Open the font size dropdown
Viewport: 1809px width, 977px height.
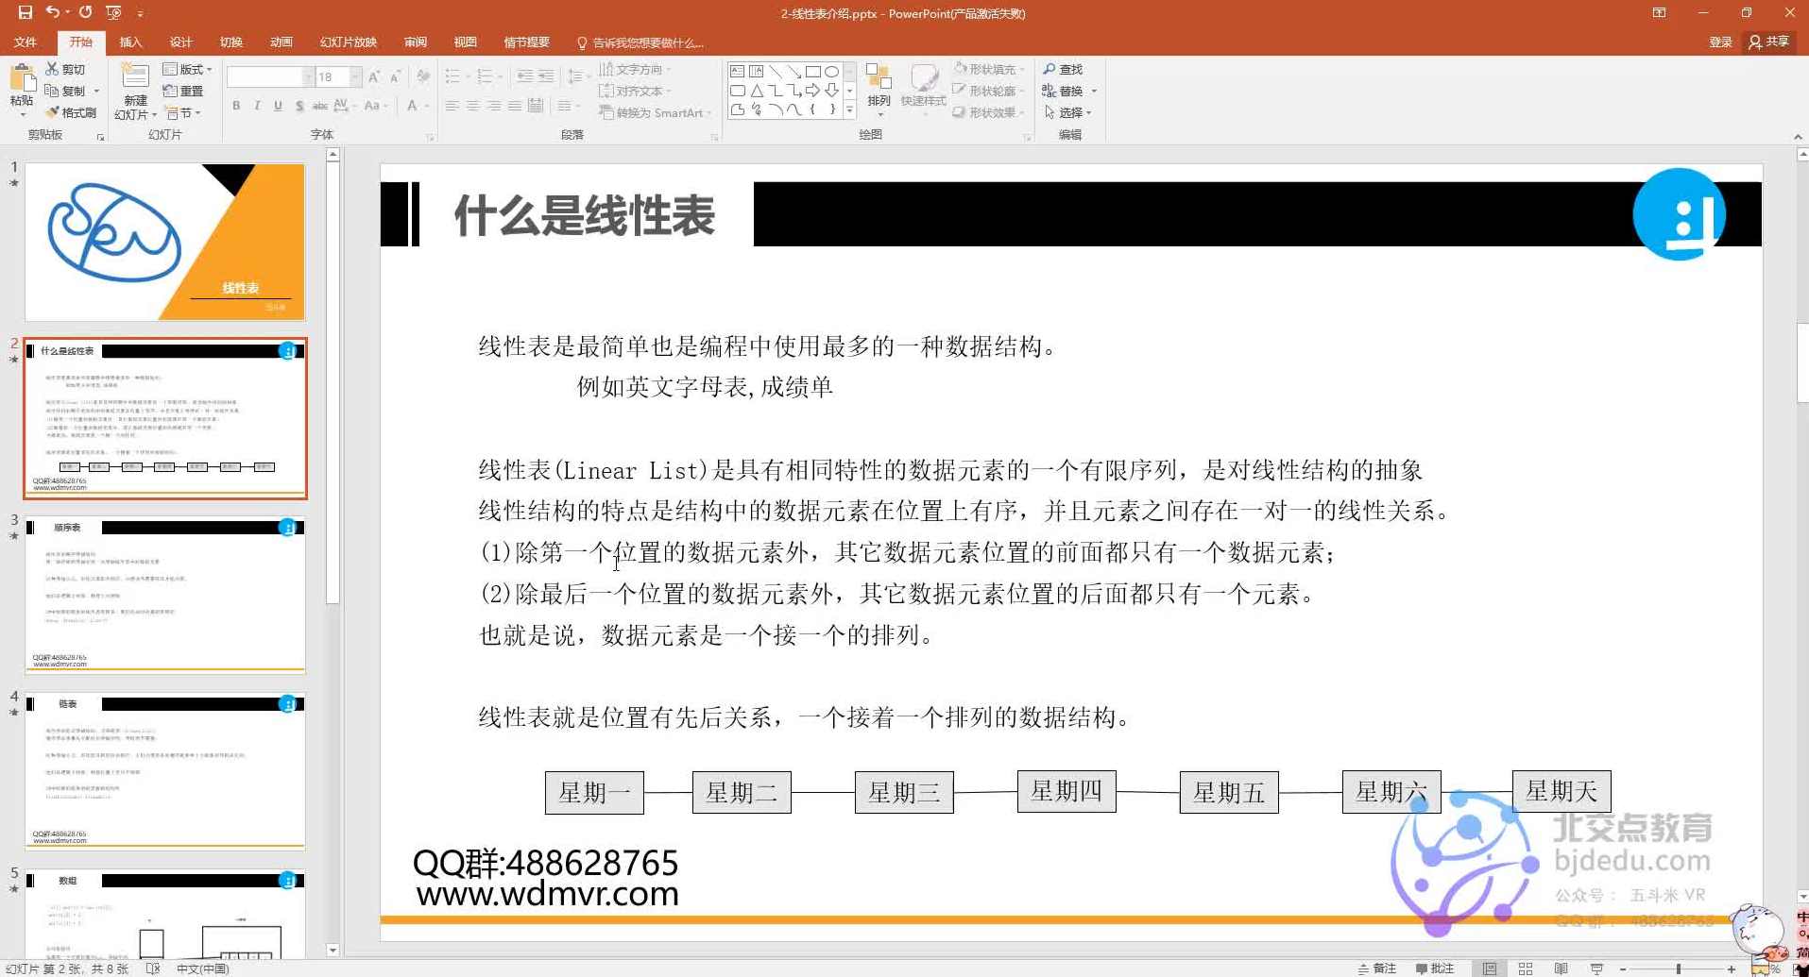coord(350,76)
